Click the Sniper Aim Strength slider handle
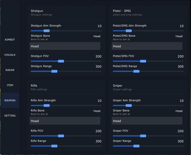The height and width of the screenshot is (155, 191). [129, 106]
